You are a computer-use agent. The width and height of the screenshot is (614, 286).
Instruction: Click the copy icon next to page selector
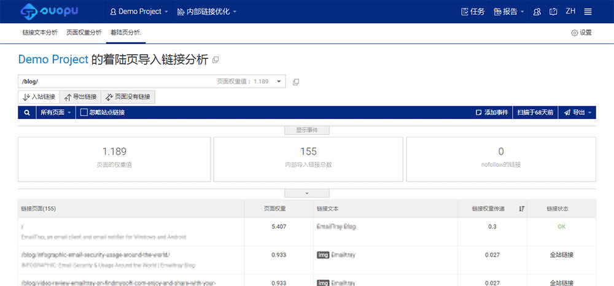tap(296, 82)
